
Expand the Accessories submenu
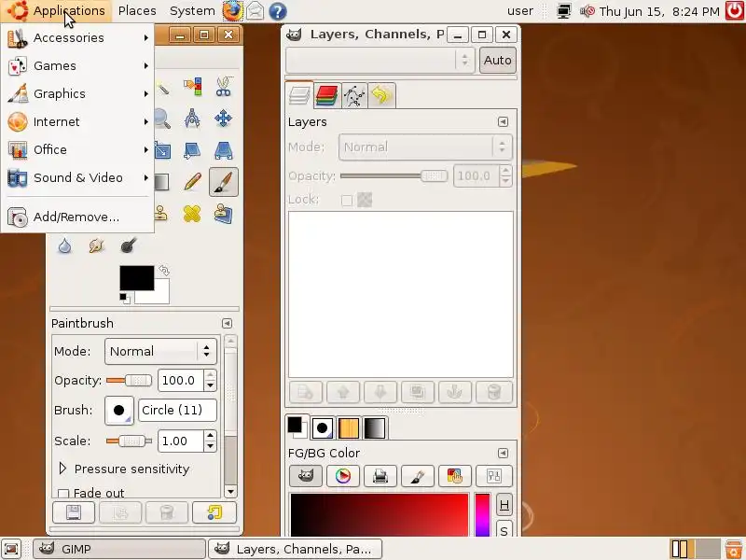77,37
